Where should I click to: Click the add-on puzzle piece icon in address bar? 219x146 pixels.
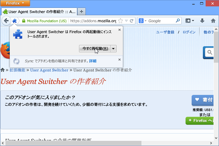pos(14,21)
